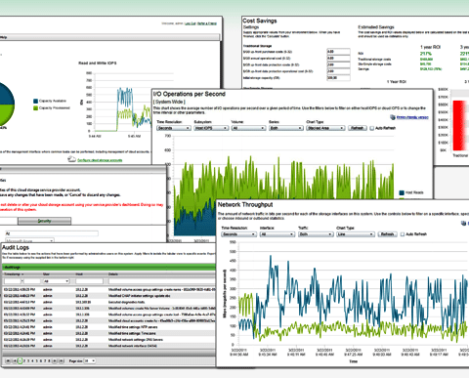
Task: Open Chart Type dropdown in Network Throughput panel
Action: click(x=356, y=234)
